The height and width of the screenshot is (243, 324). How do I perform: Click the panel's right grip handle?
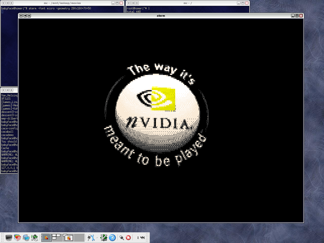[x=147, y=238]
